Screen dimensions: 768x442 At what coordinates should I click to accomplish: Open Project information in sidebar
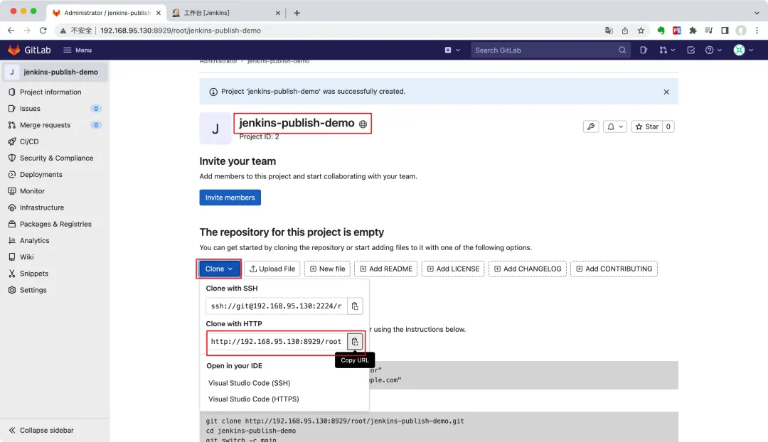tap(55, 92)
